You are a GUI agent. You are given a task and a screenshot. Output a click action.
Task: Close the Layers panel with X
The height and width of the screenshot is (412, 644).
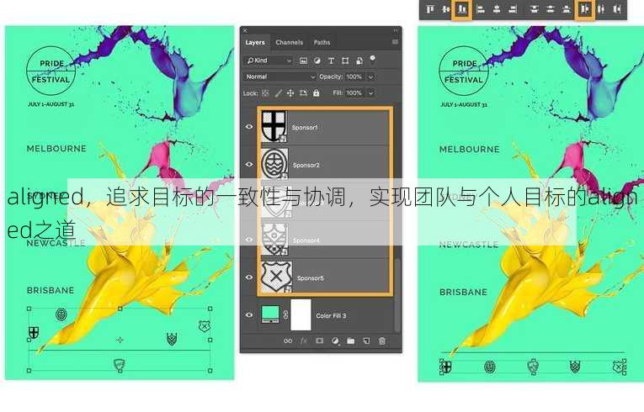click(x=245, y=30)
